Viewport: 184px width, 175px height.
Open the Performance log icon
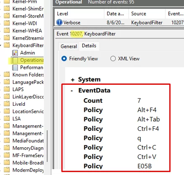15,68
